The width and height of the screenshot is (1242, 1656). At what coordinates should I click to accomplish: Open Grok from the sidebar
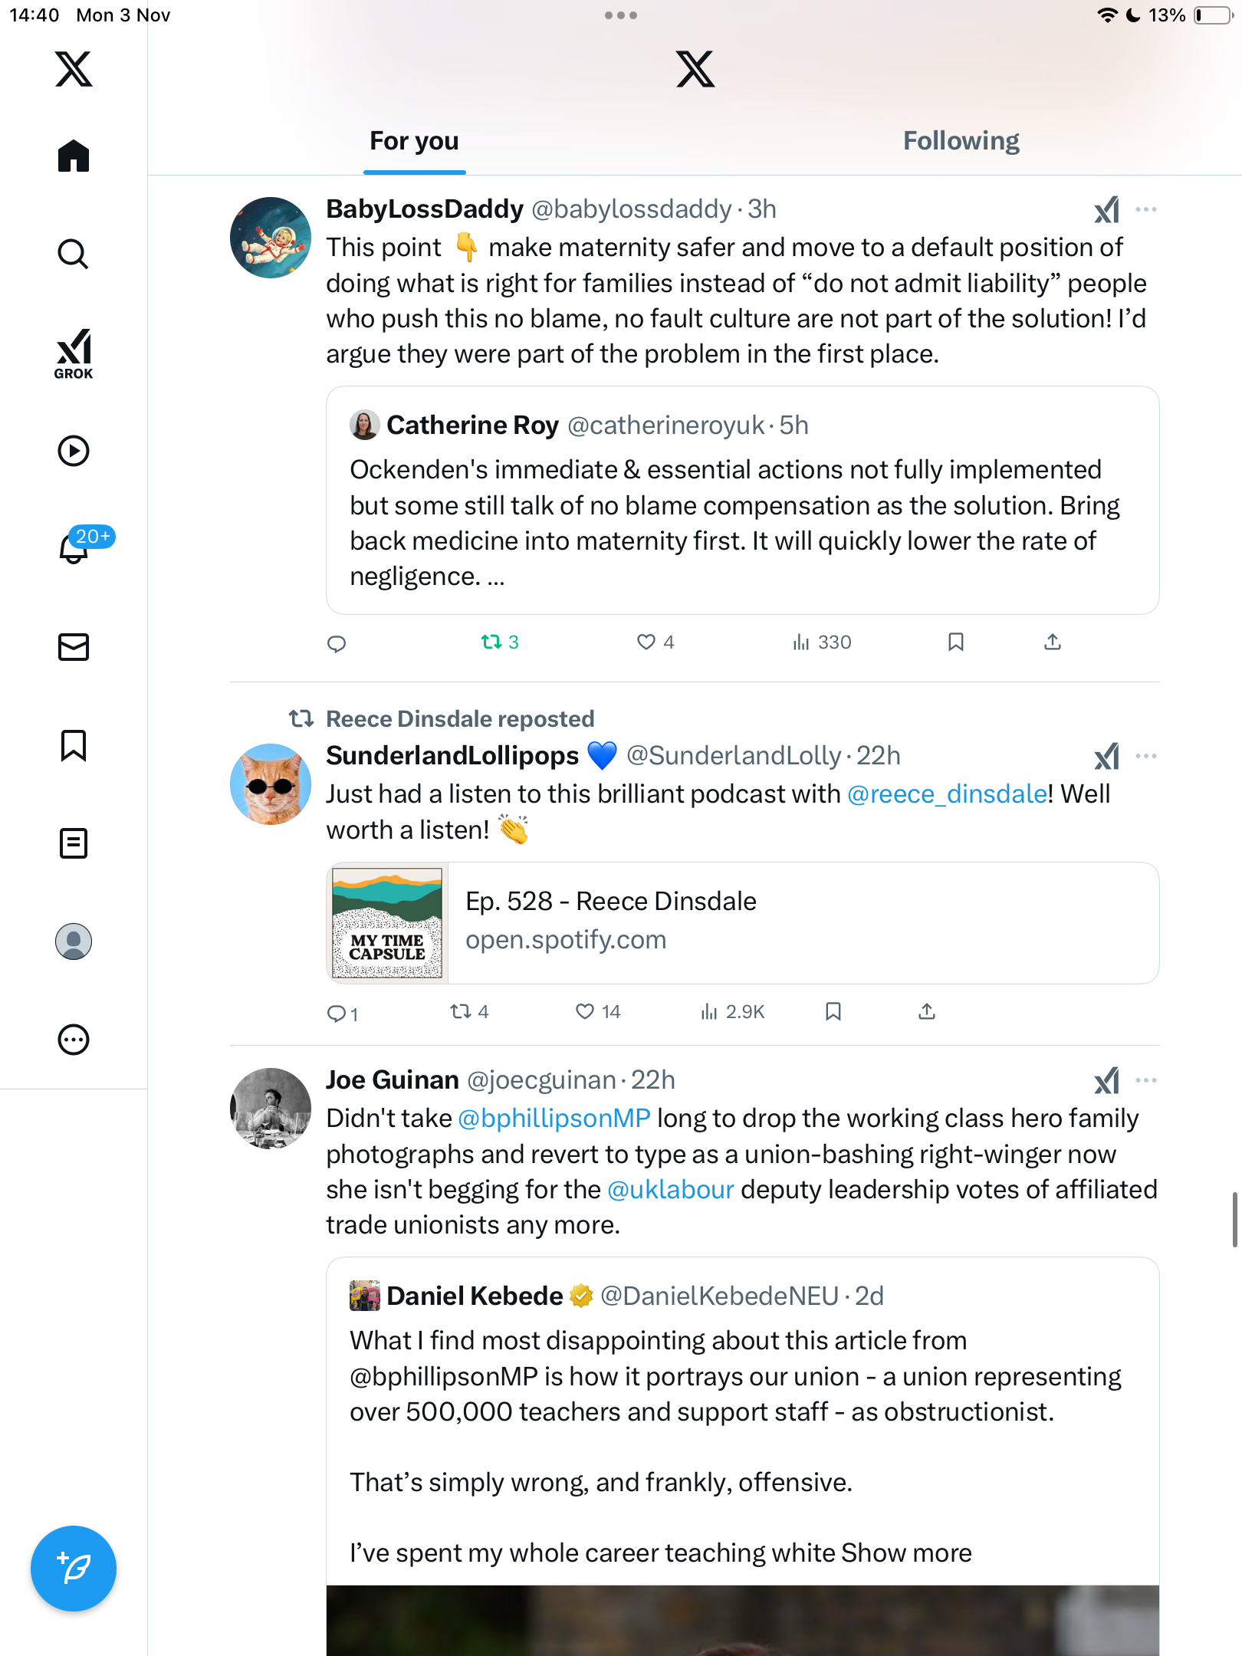click(x=74, y=353)
